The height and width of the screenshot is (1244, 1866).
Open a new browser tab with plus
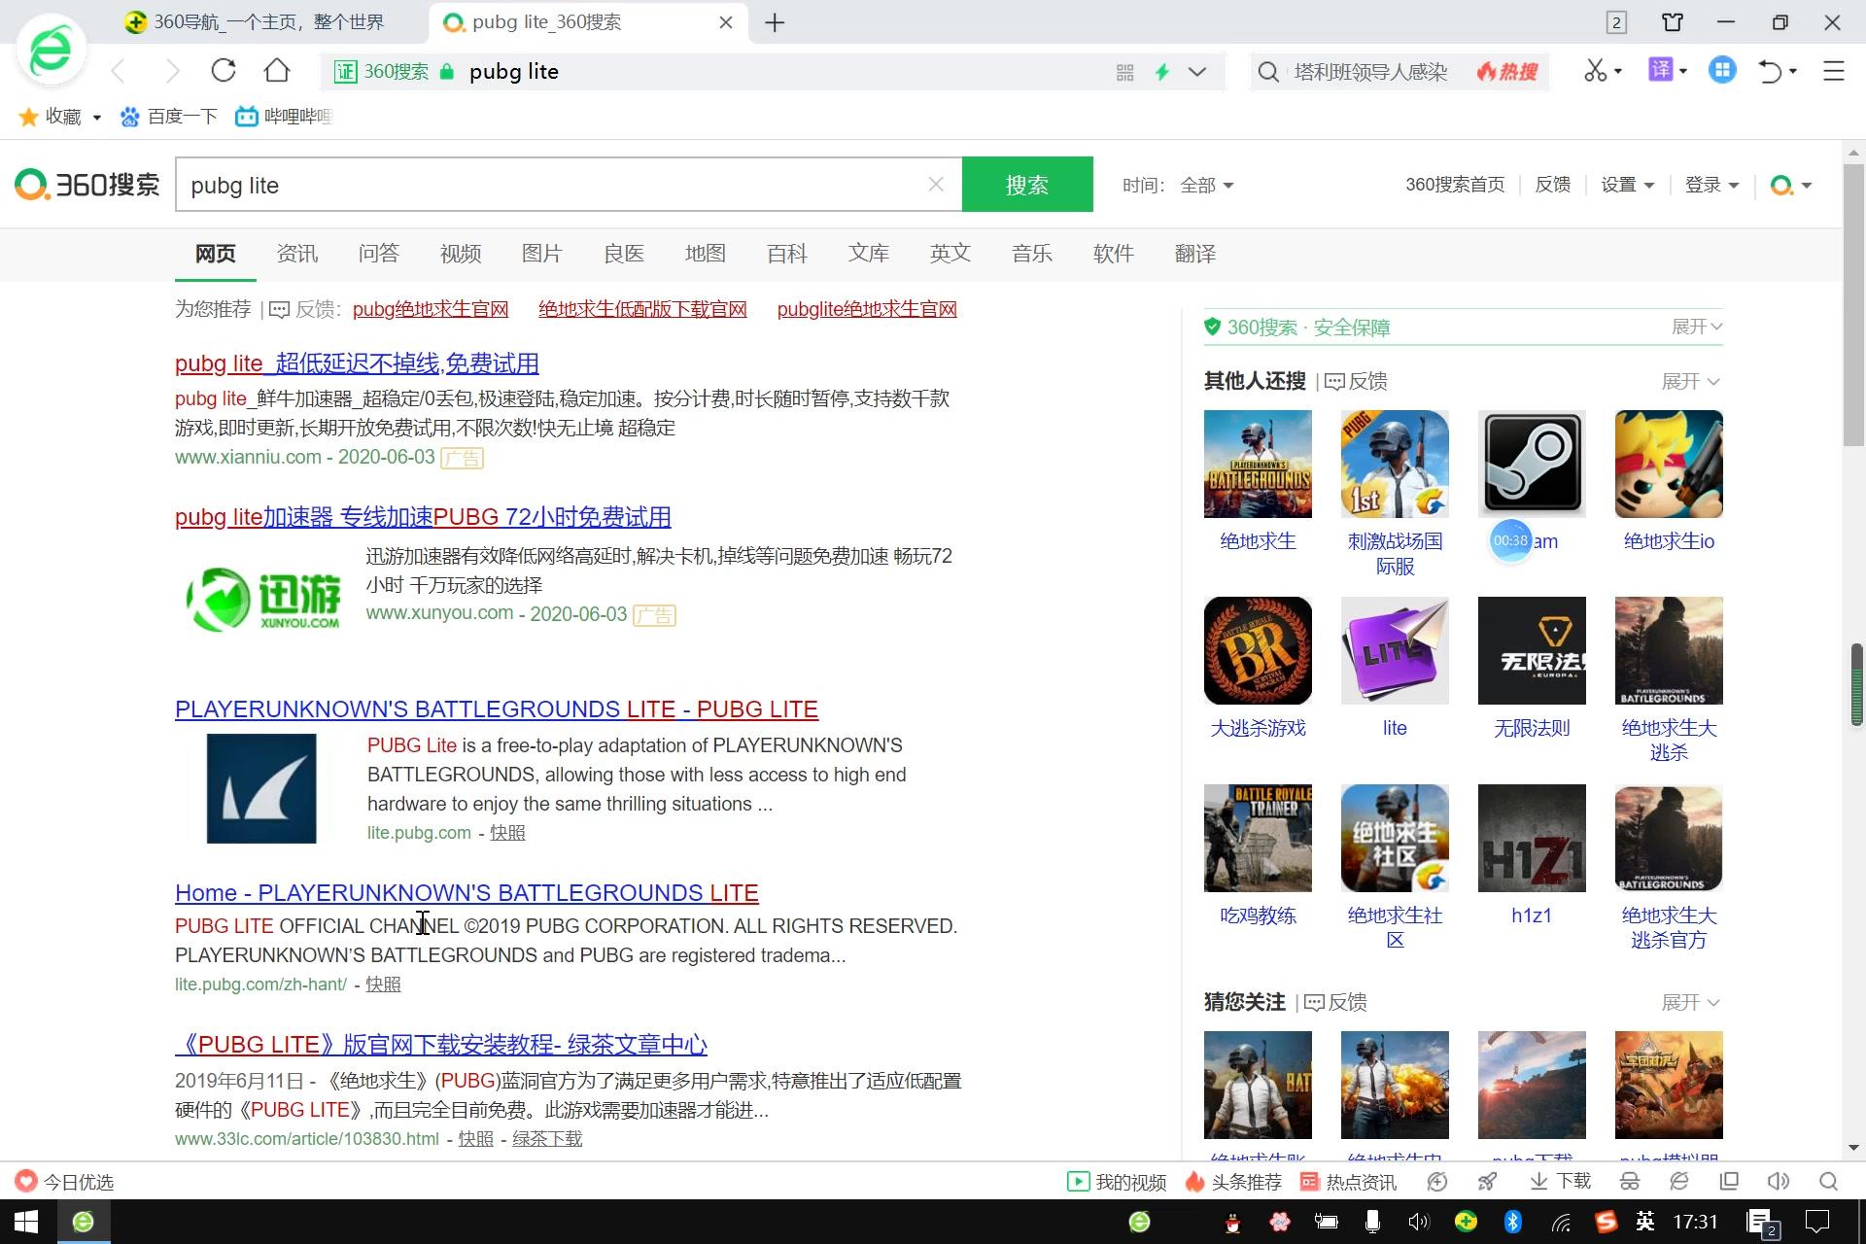tap(775, 22)
